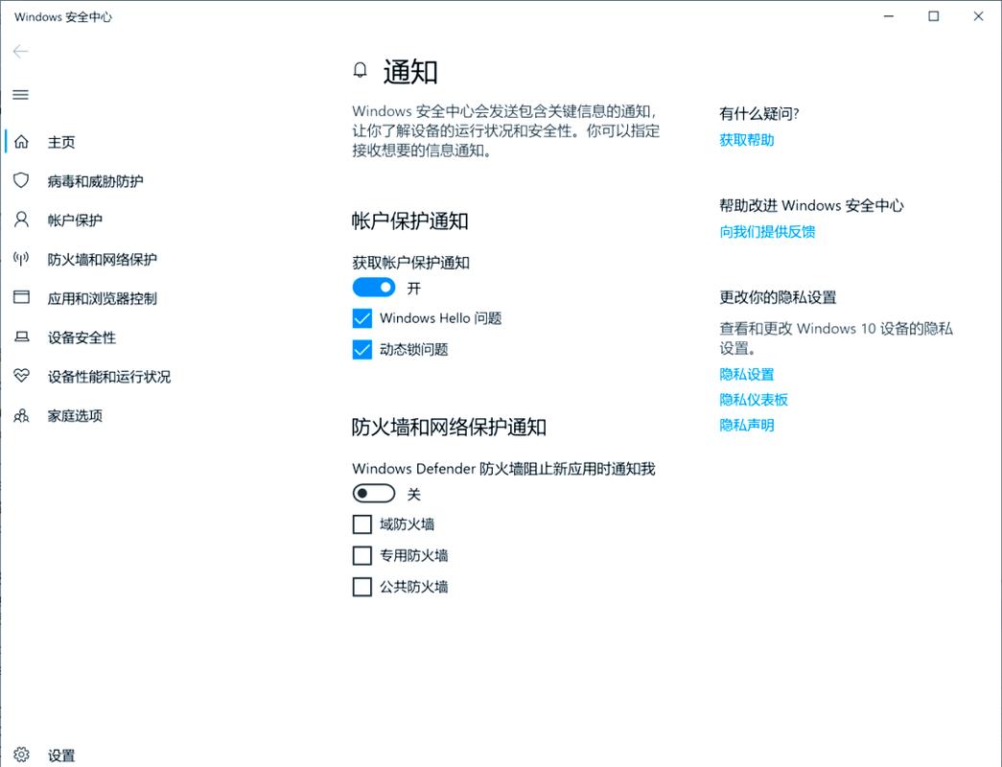Check the 公共防火墙 checkbox

pos(361,587)
